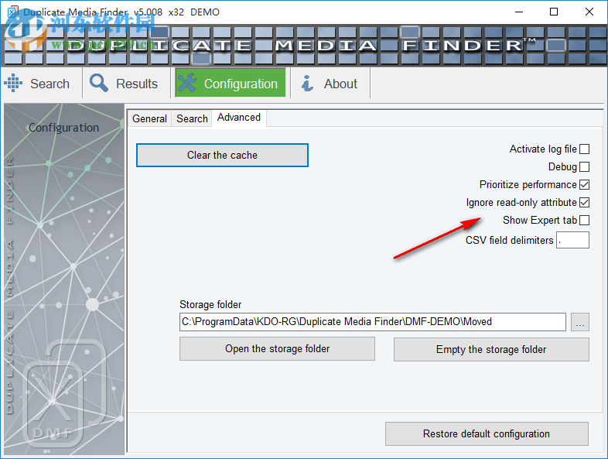The image size is (608, 459).
Task: Uncheck Prioritize performance
Action: 584,185
